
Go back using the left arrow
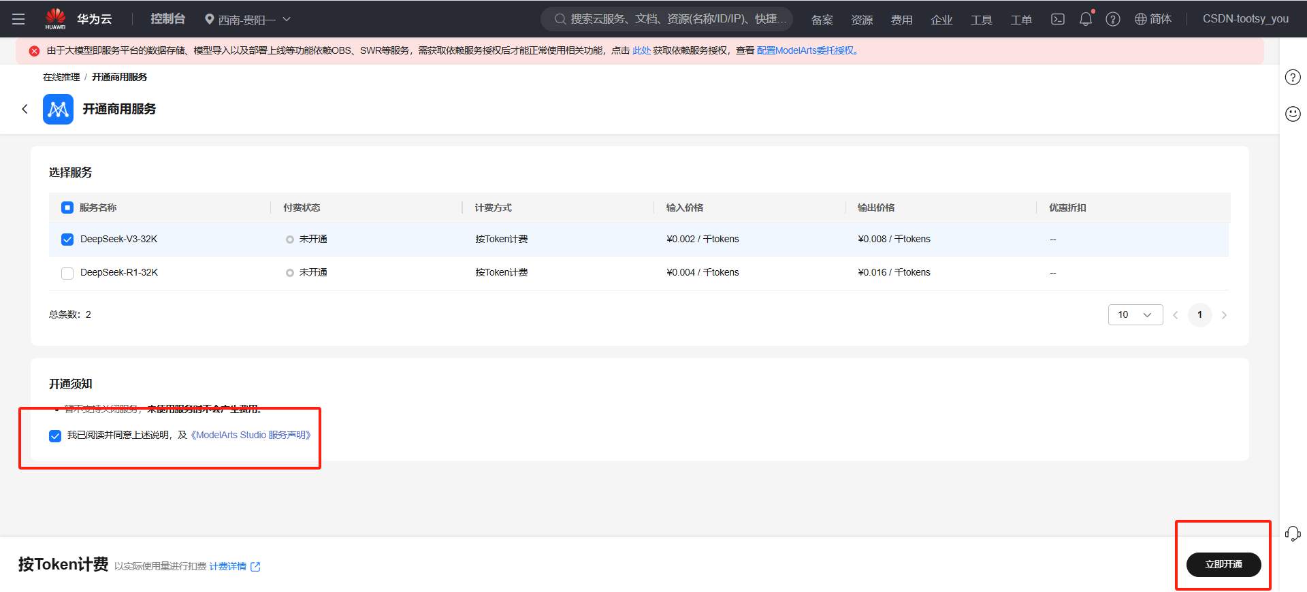(25, 109)
